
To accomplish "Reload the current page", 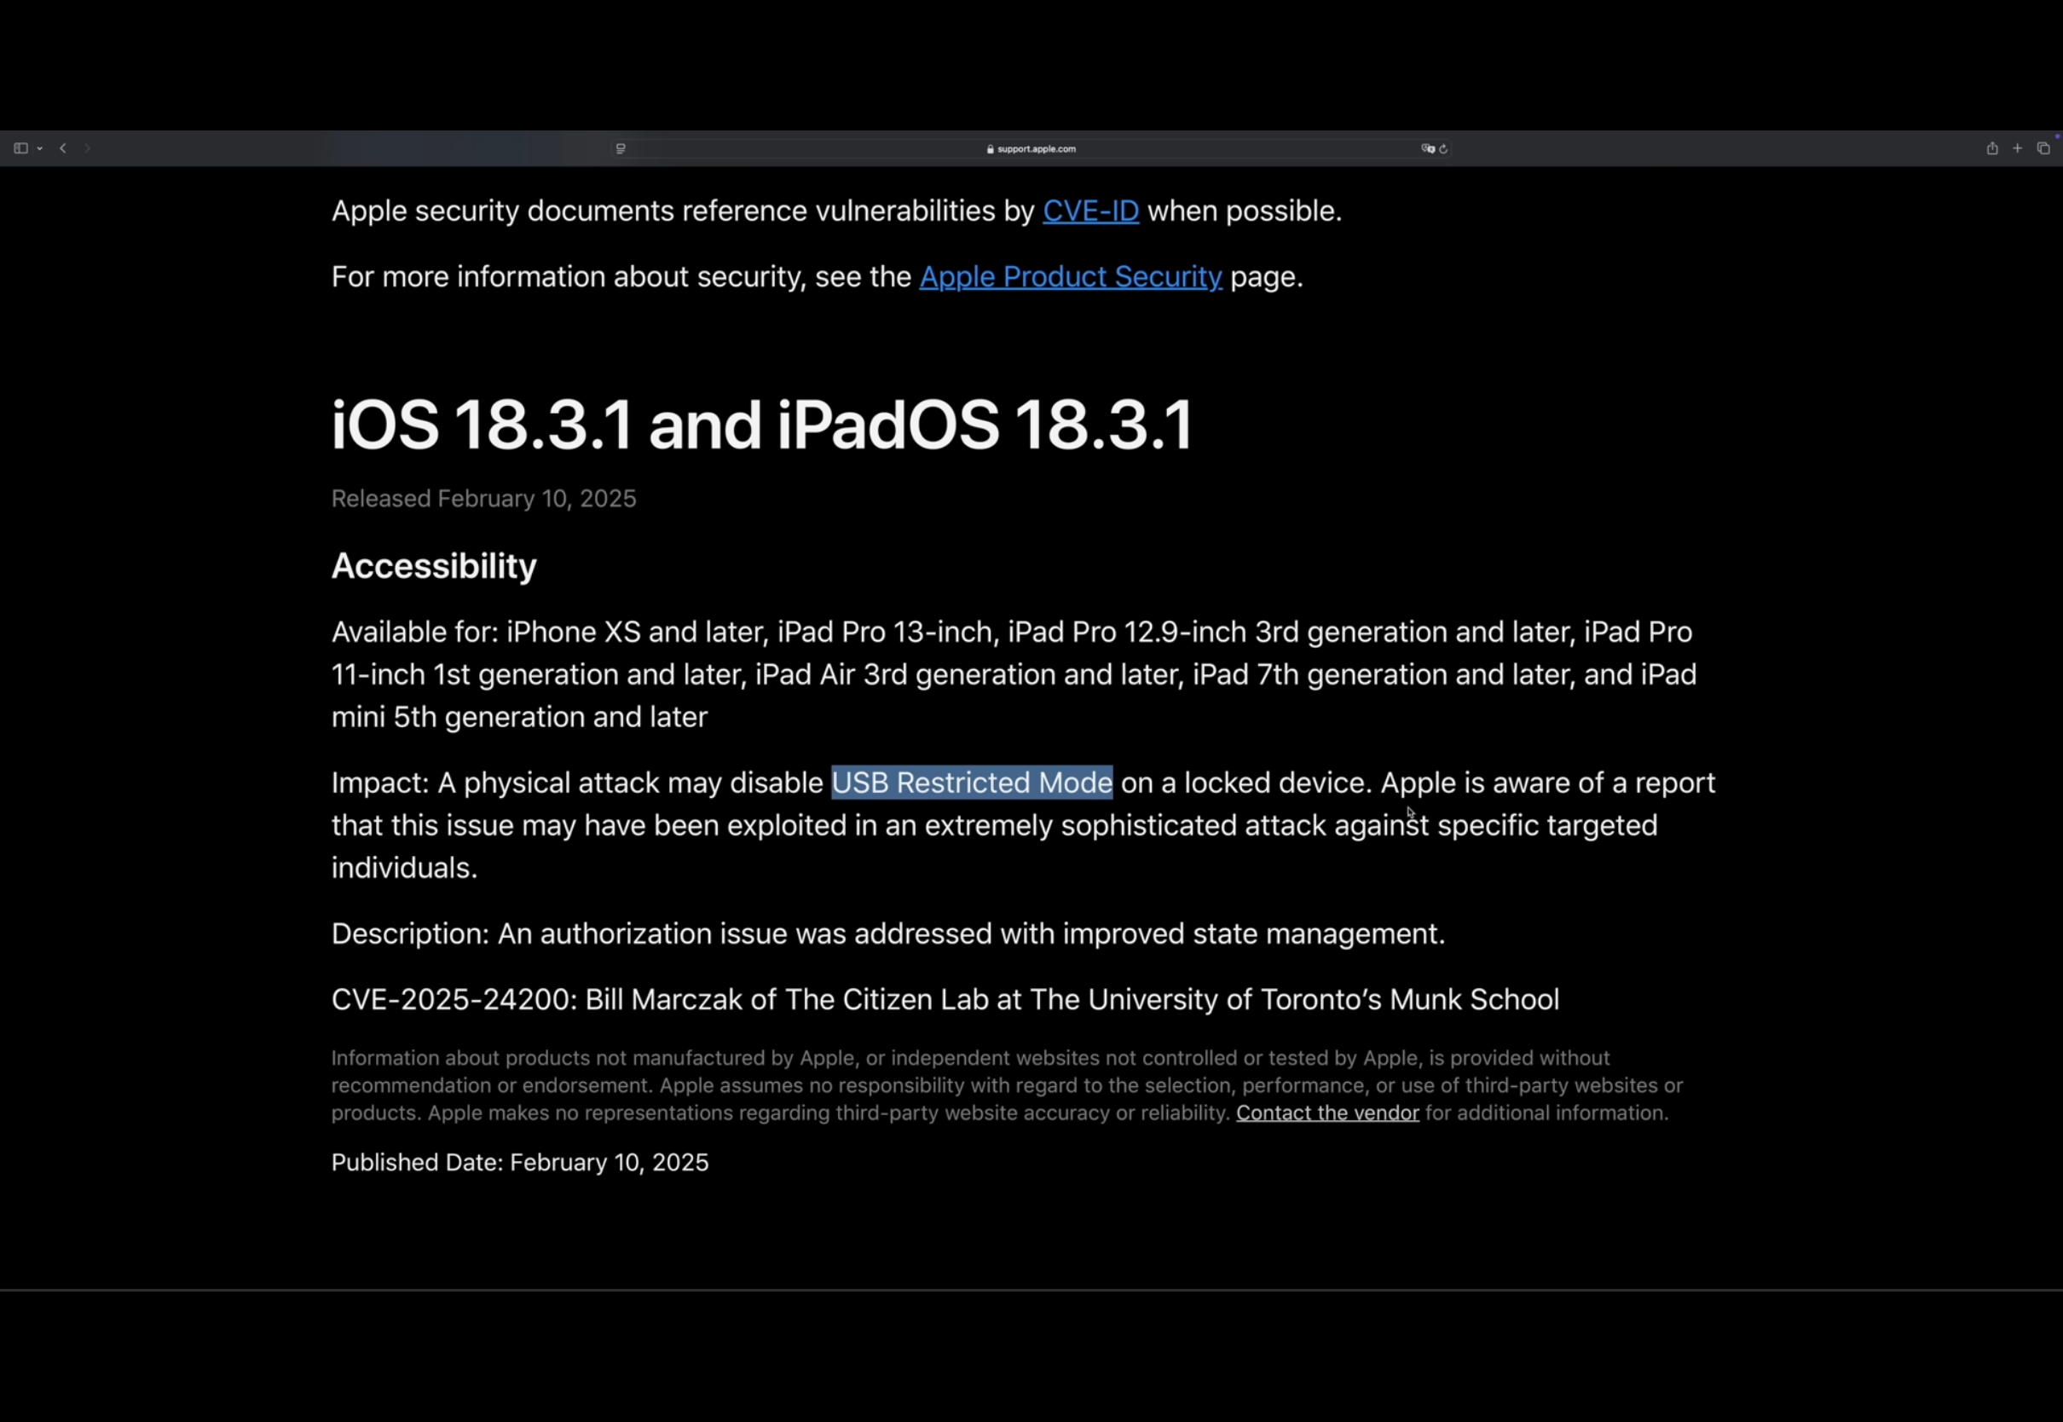I will coord(1444,149).
